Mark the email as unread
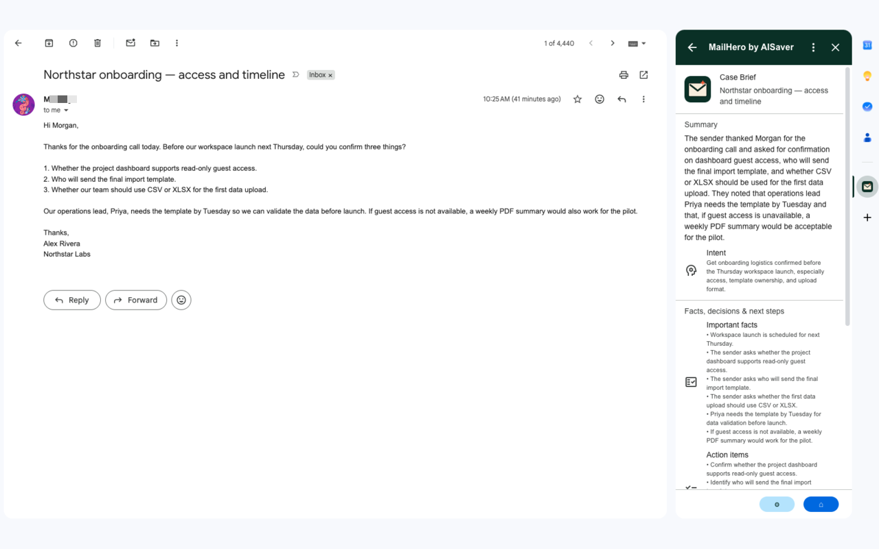This screenshot has width=879, height=549. point(130,43)
